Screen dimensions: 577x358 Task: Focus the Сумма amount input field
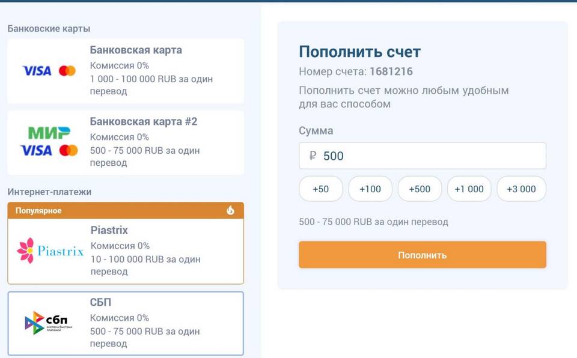coord(423,156)
